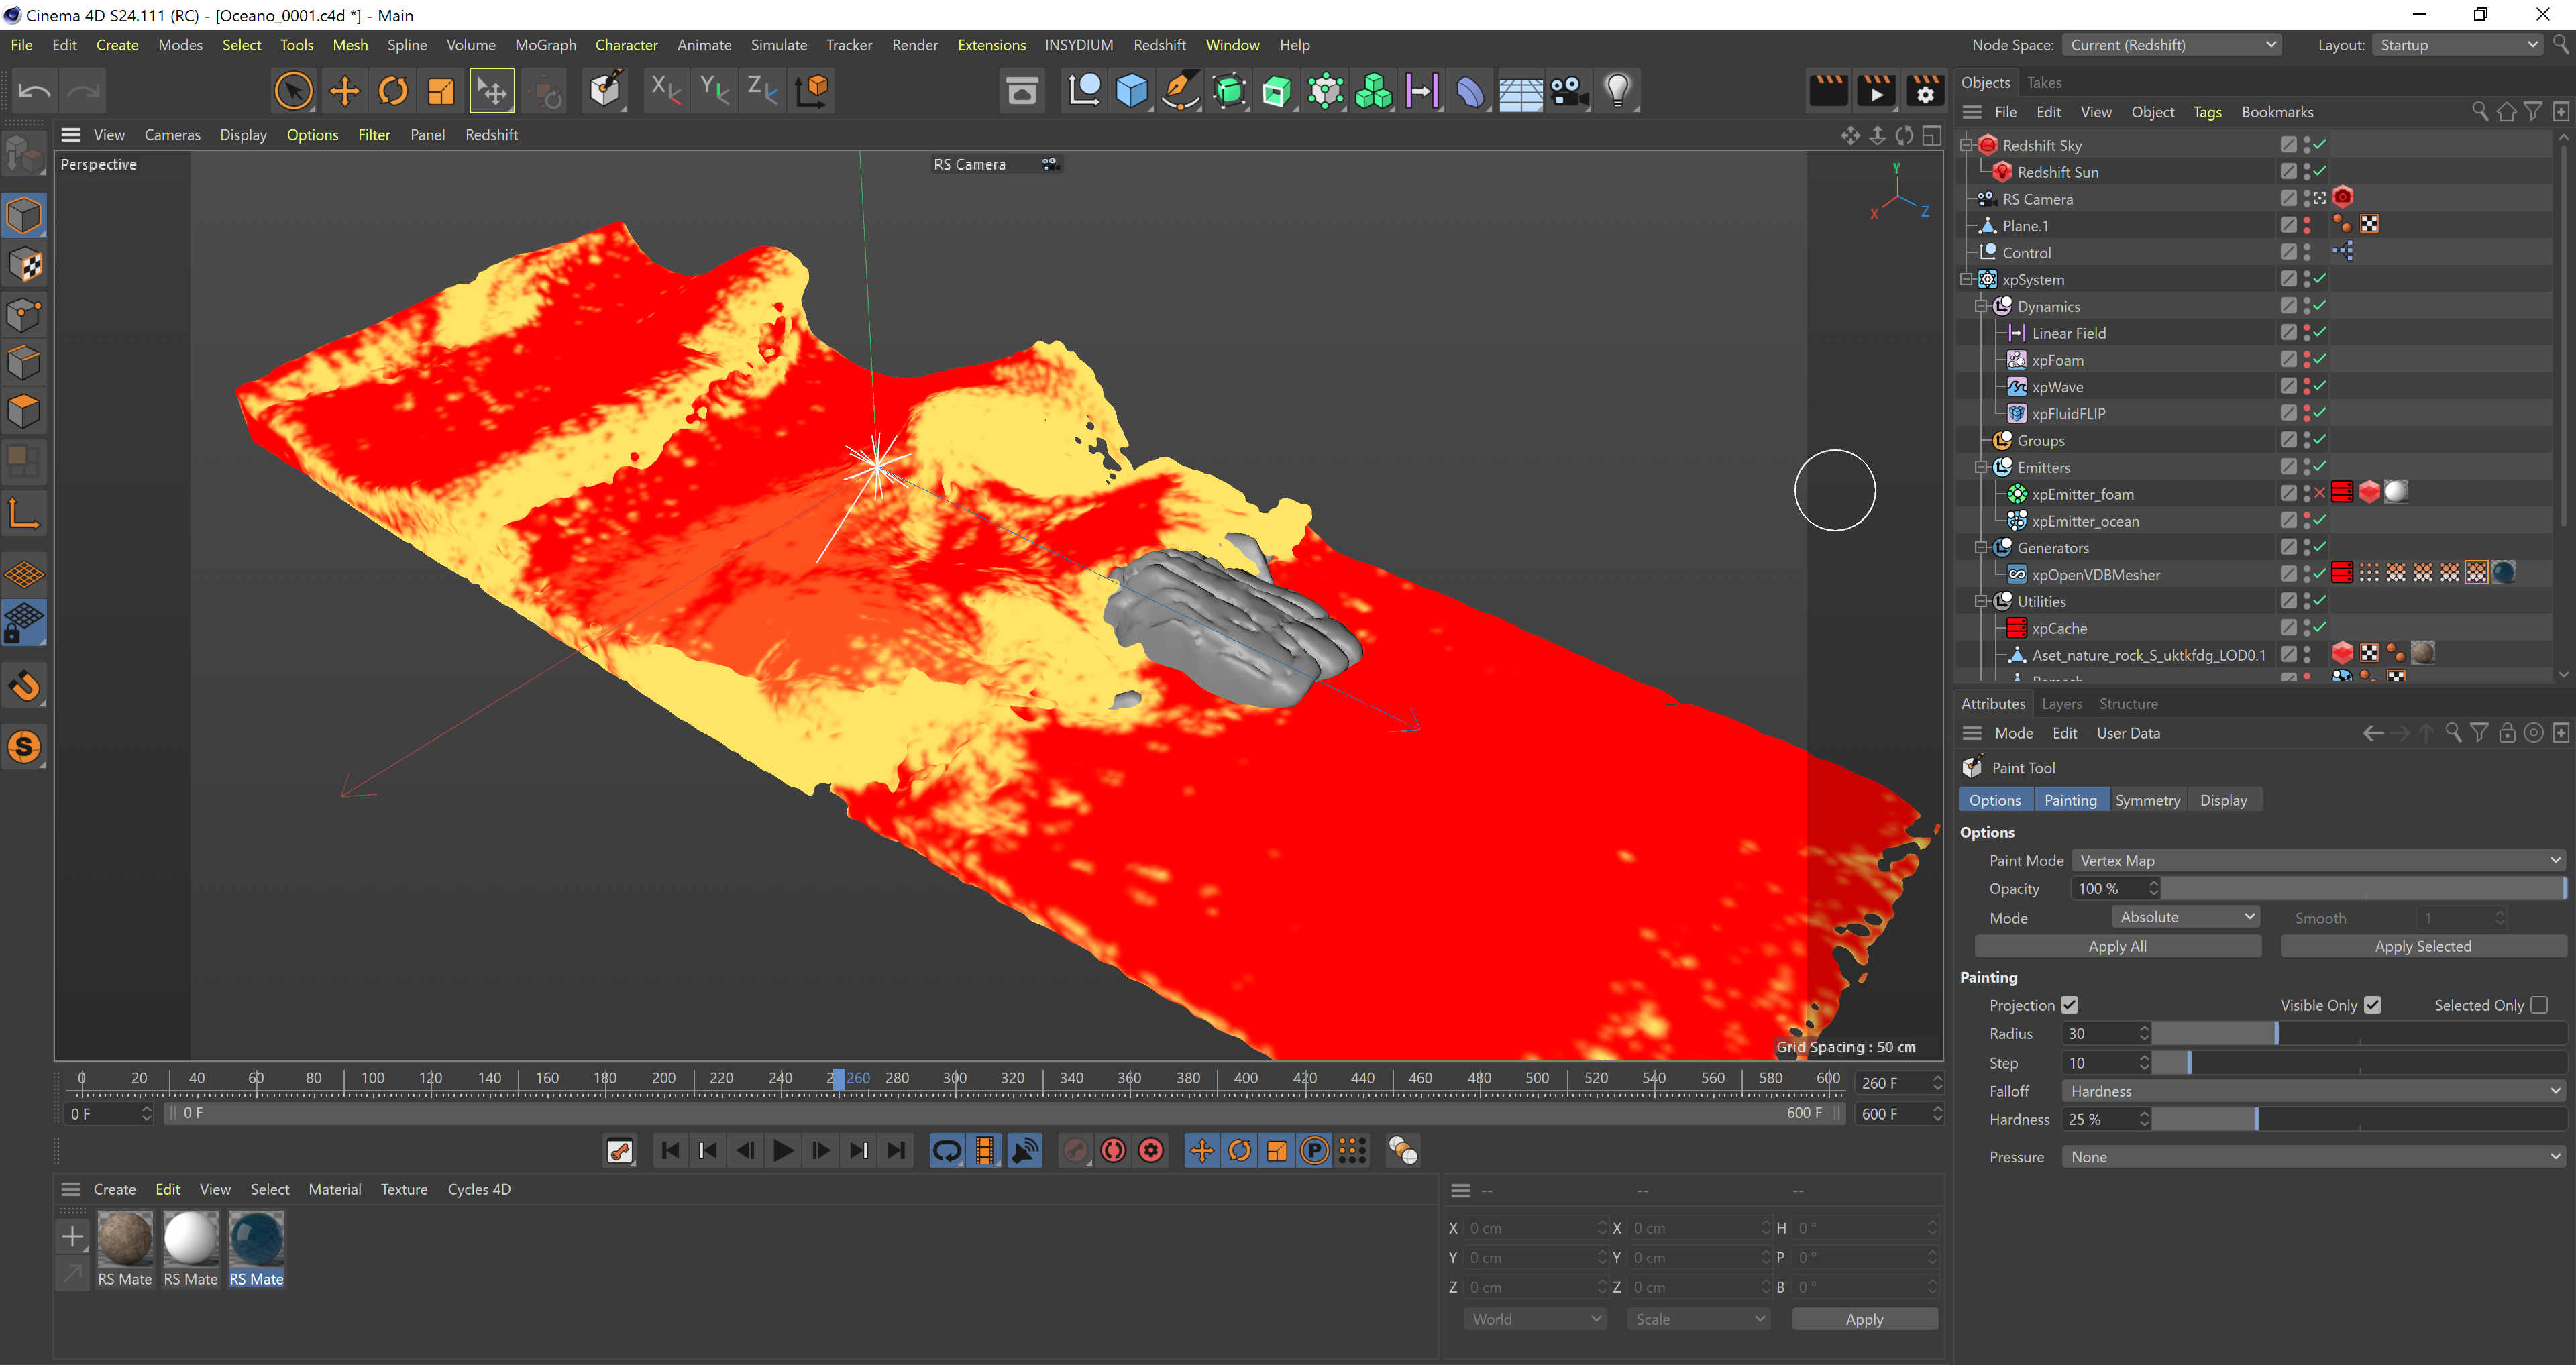
Task: Toggle the Projection checkbox
Action: pyautogui.click(x=2070, y=1005)
